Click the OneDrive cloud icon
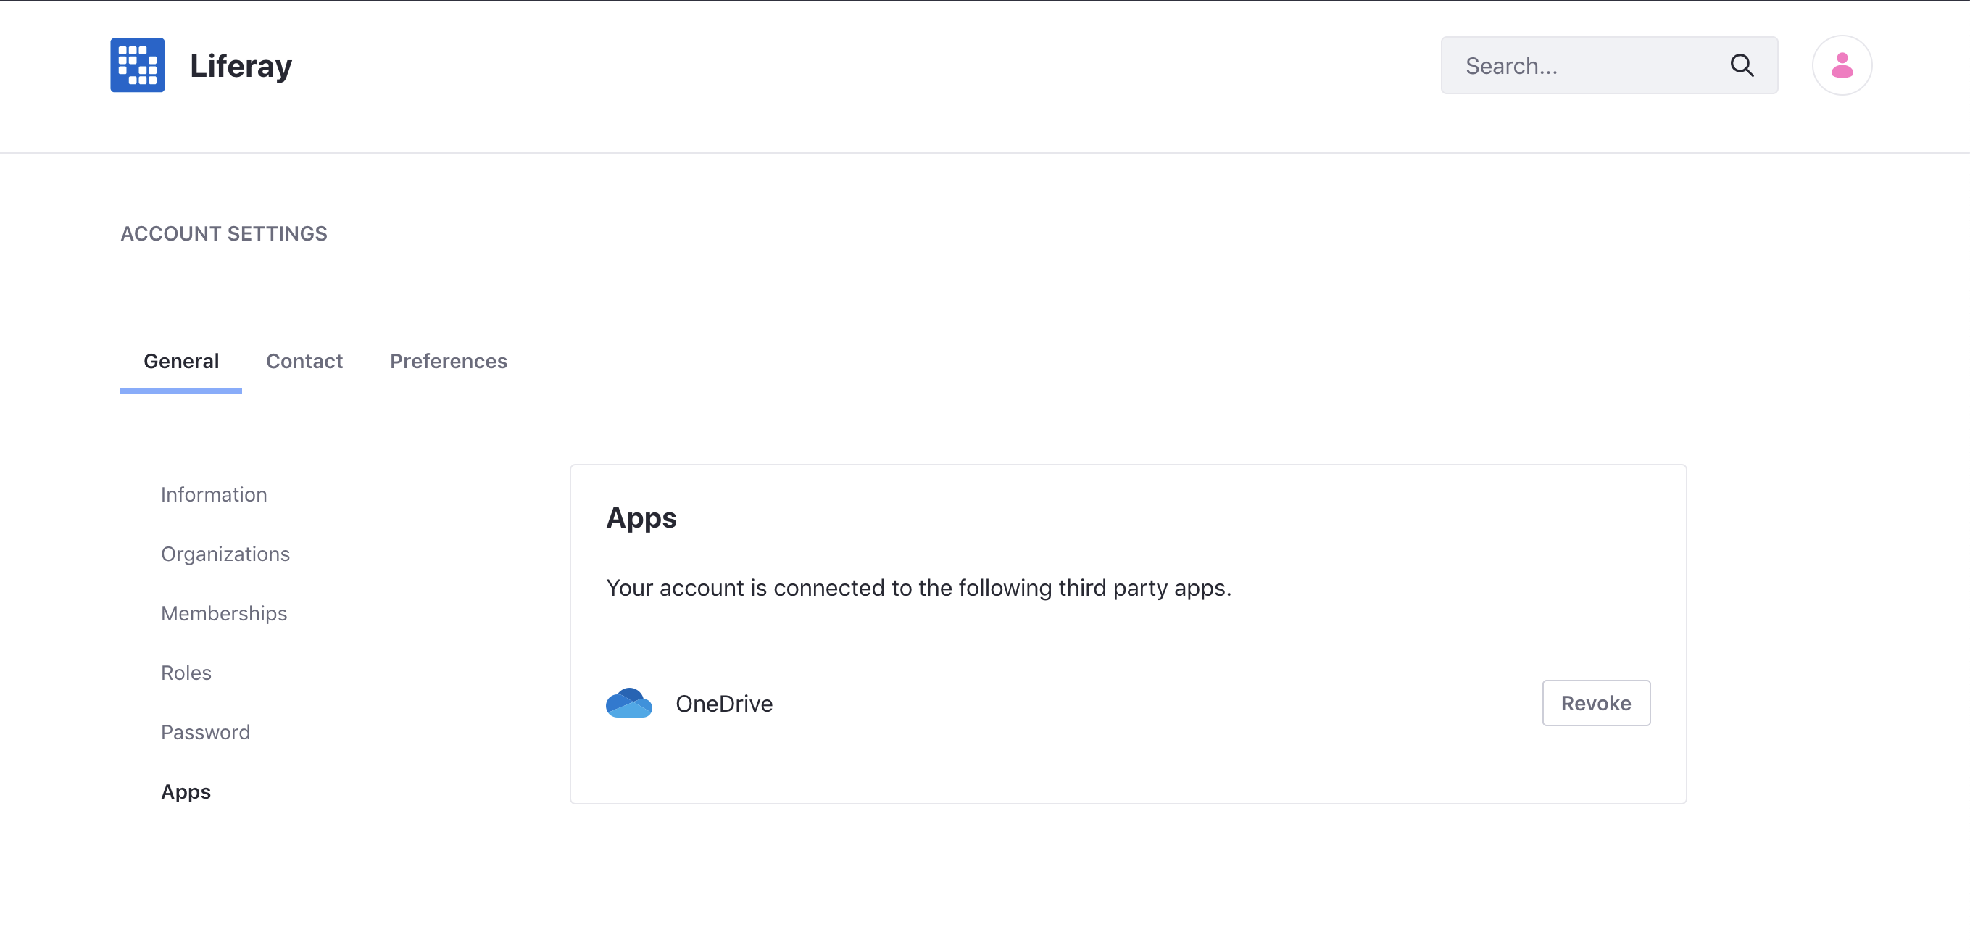This screenshot has width=1970, height=948. 628,702
